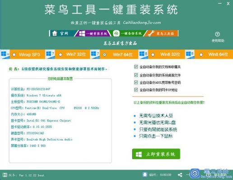Click 无需专业技术人员 bullet text
Image resolution: width=233 pixels, height=180 pixels.
156,116
